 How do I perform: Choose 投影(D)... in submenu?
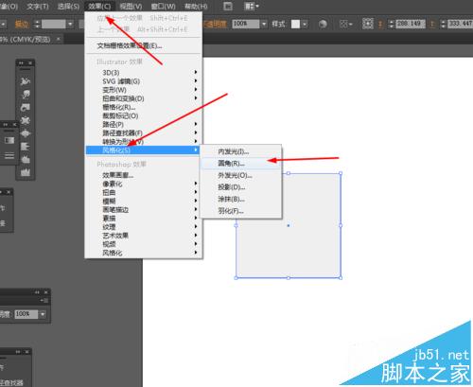coord(231,187)
